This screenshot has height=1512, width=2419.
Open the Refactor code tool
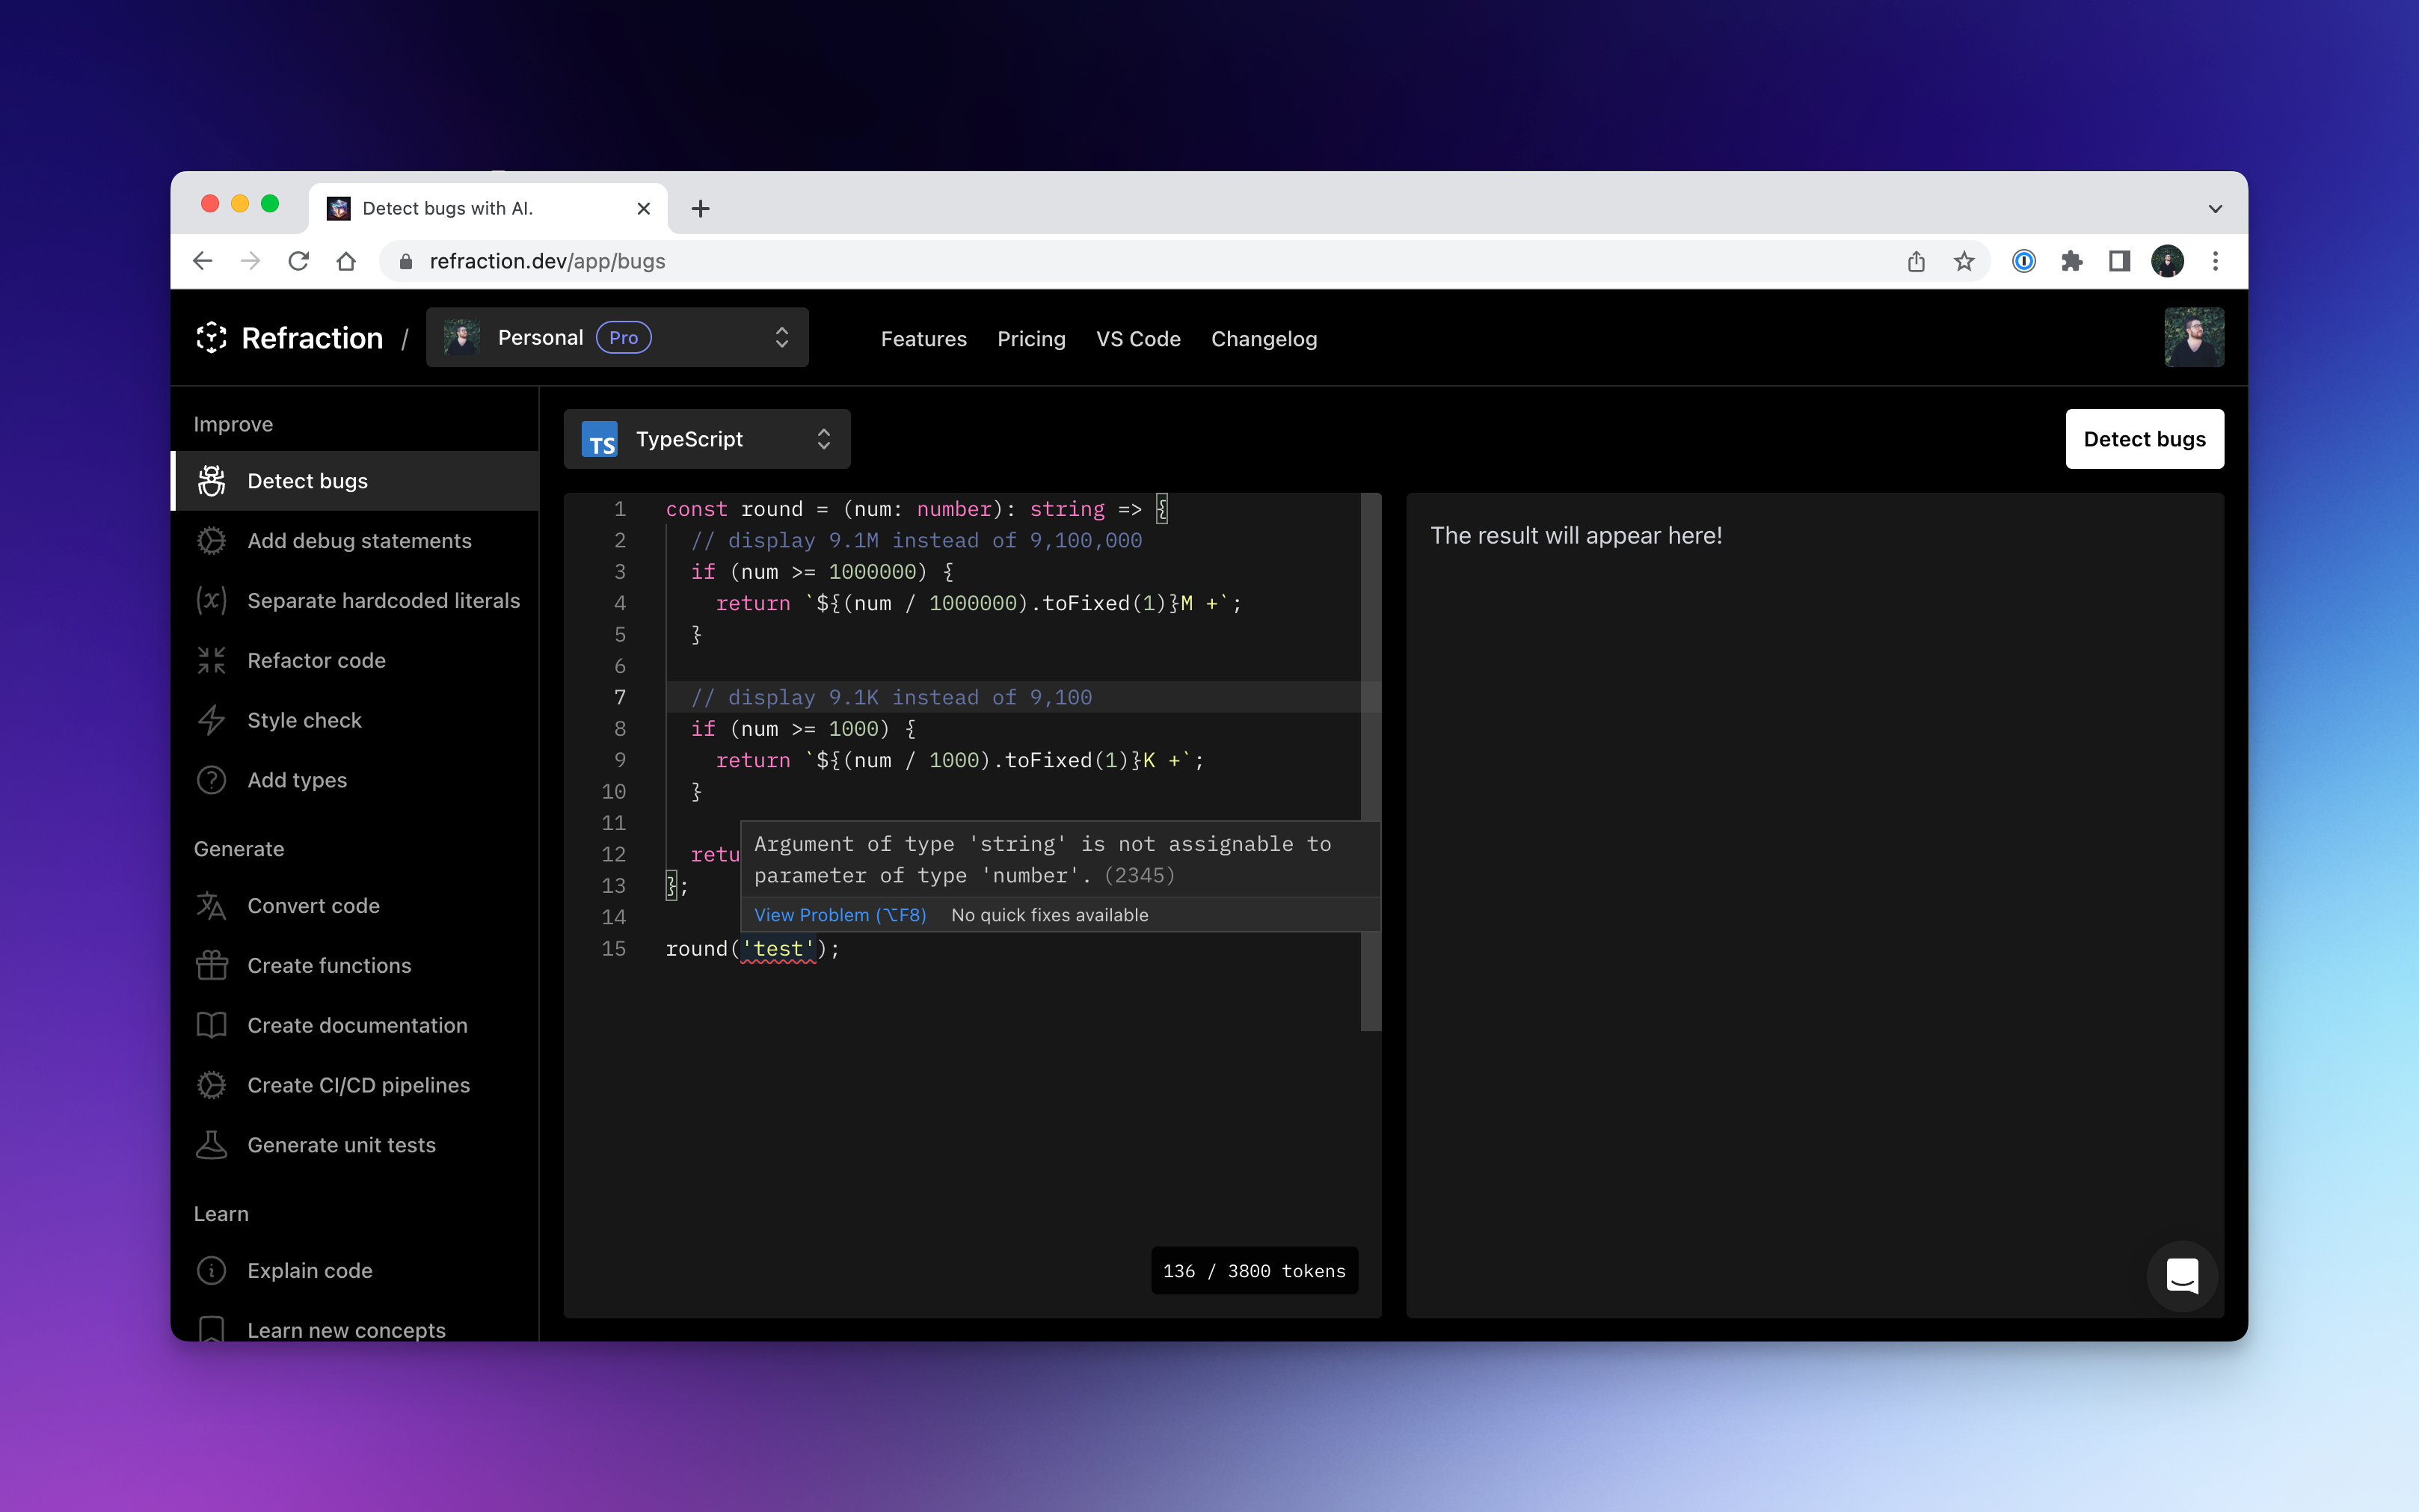(316, 660)
